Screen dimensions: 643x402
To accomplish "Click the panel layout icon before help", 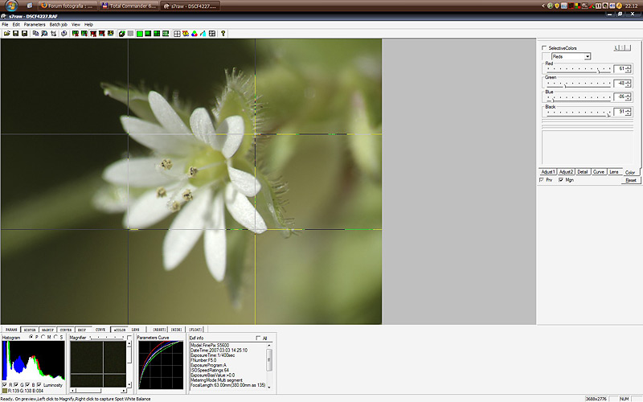I will pyautogui.click(x=212, y=34).
